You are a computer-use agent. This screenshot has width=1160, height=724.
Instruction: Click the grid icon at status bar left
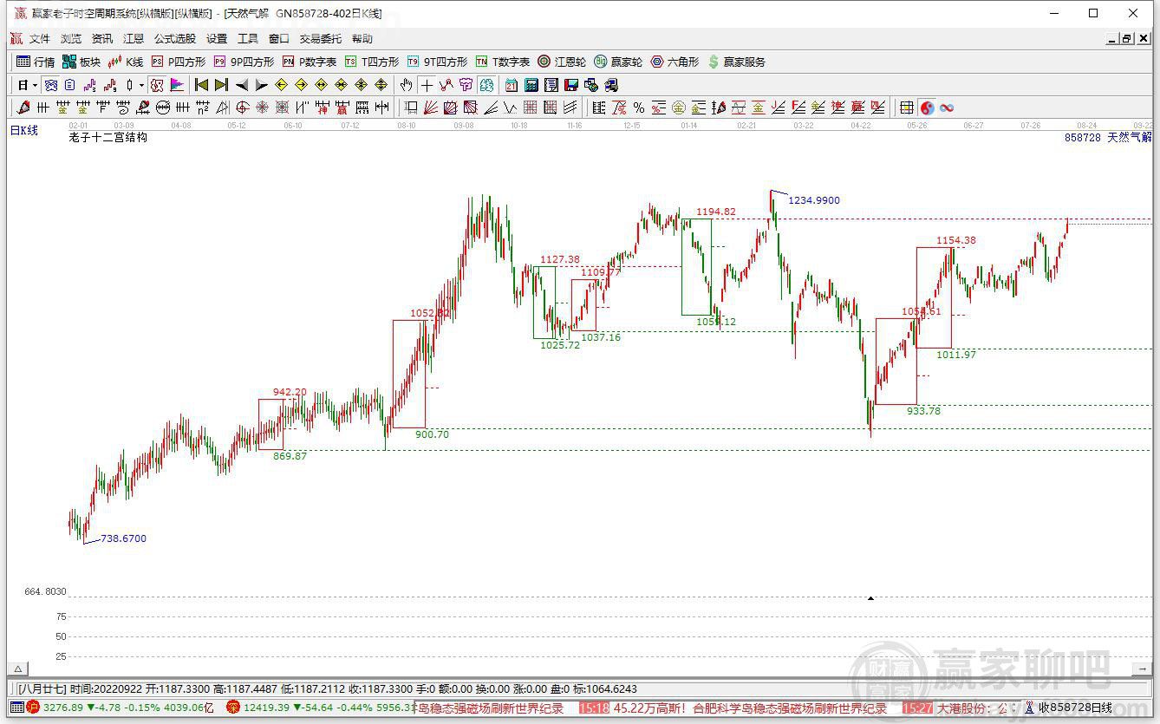coord(17,708)
